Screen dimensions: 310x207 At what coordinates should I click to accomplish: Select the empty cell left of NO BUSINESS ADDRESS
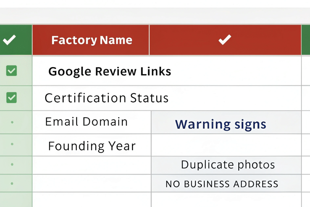91,183
